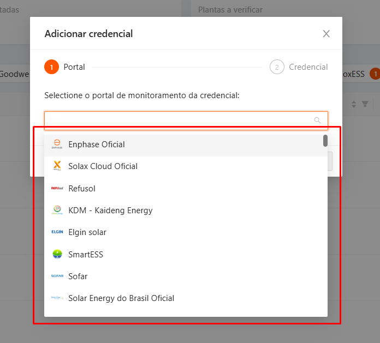Click the Enphase logo icon
This screenshot has width=380, height=343.
point(57,145)
